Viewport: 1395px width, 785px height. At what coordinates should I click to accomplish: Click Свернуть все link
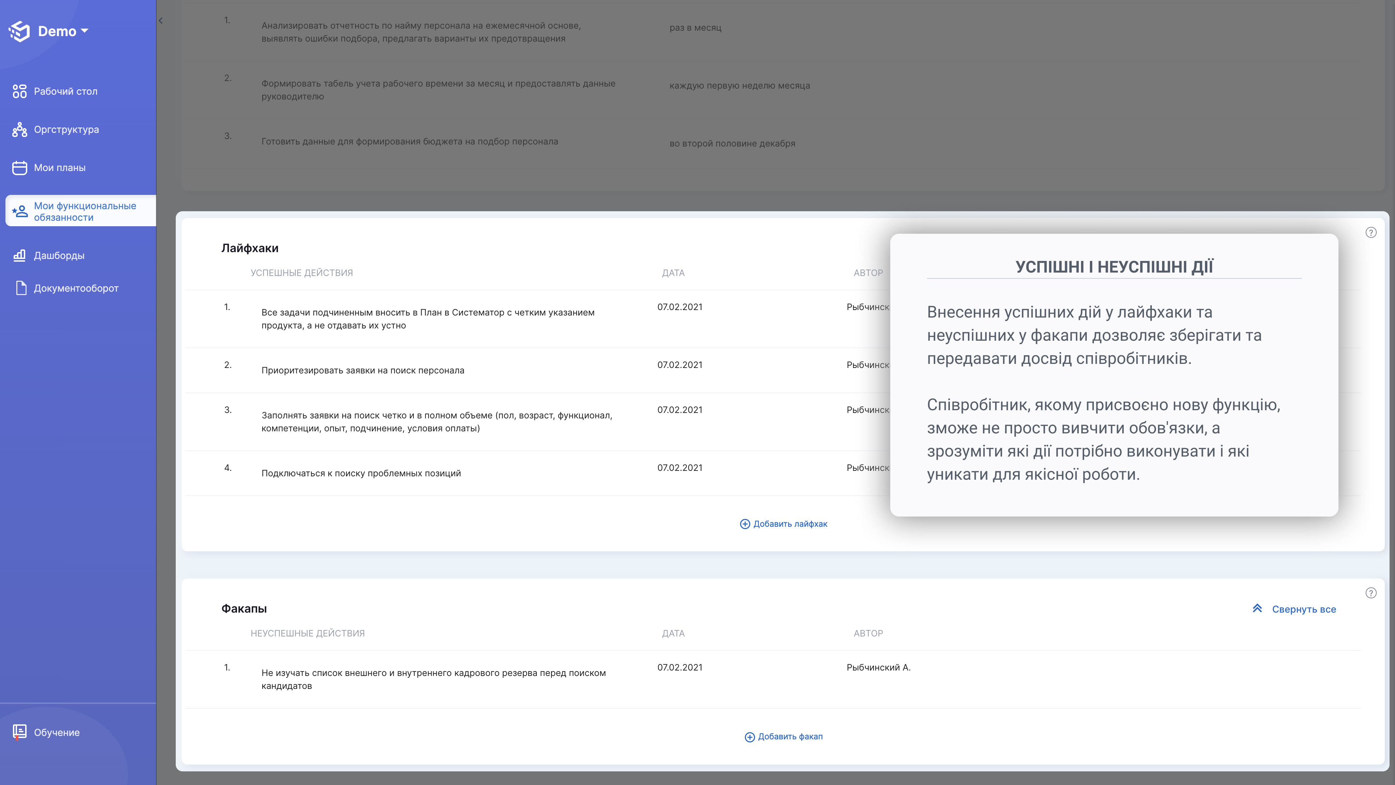[x=1304, y=610]
